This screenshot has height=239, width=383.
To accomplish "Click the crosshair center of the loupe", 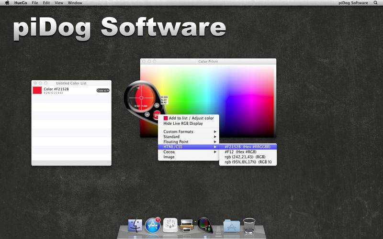I will (x=141, y=98).
